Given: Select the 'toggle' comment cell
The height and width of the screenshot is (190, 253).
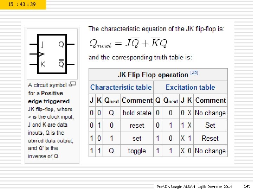Looking at the screenshot, I should coord(137,151).
